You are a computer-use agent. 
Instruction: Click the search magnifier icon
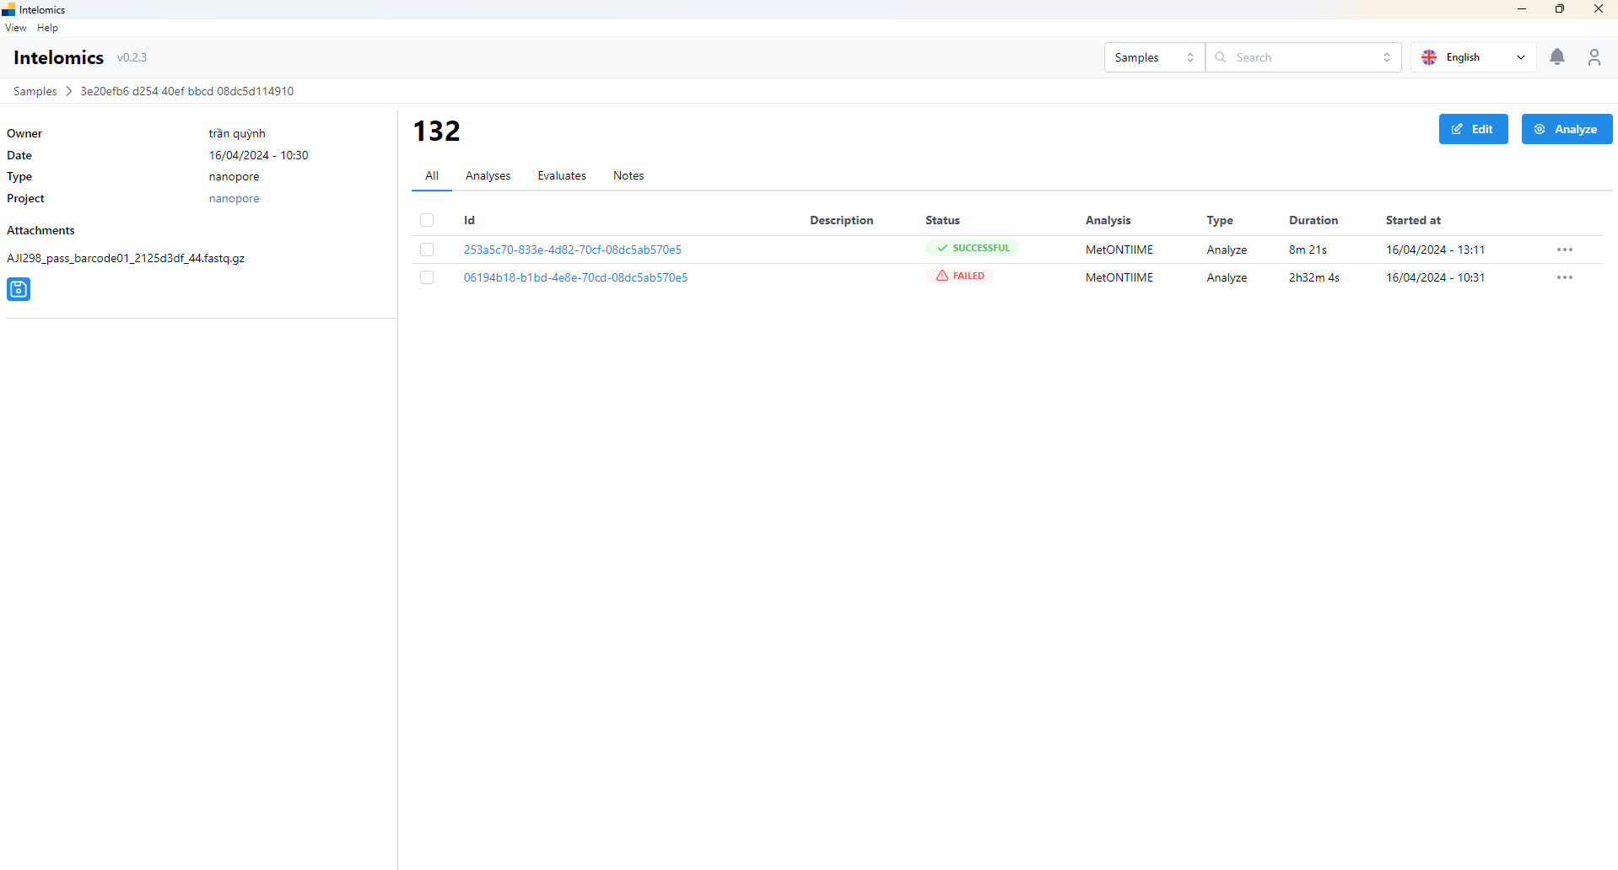tap(1221, 57)
